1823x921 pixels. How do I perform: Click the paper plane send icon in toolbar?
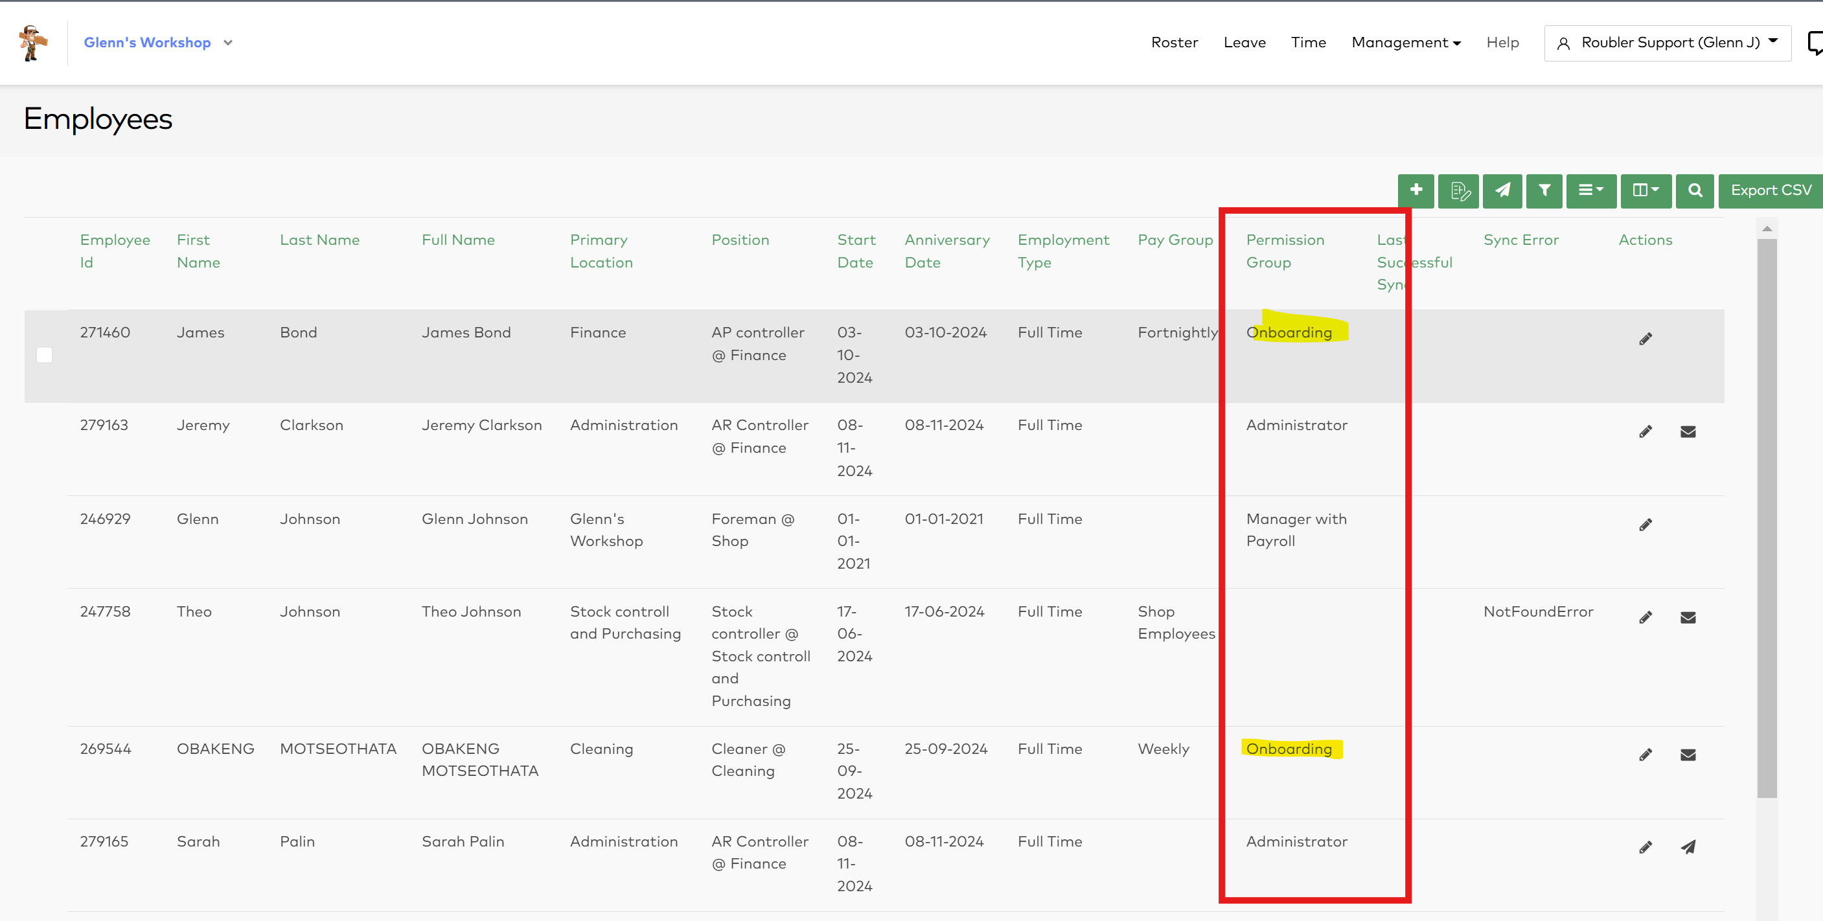tap(1502, 190)
